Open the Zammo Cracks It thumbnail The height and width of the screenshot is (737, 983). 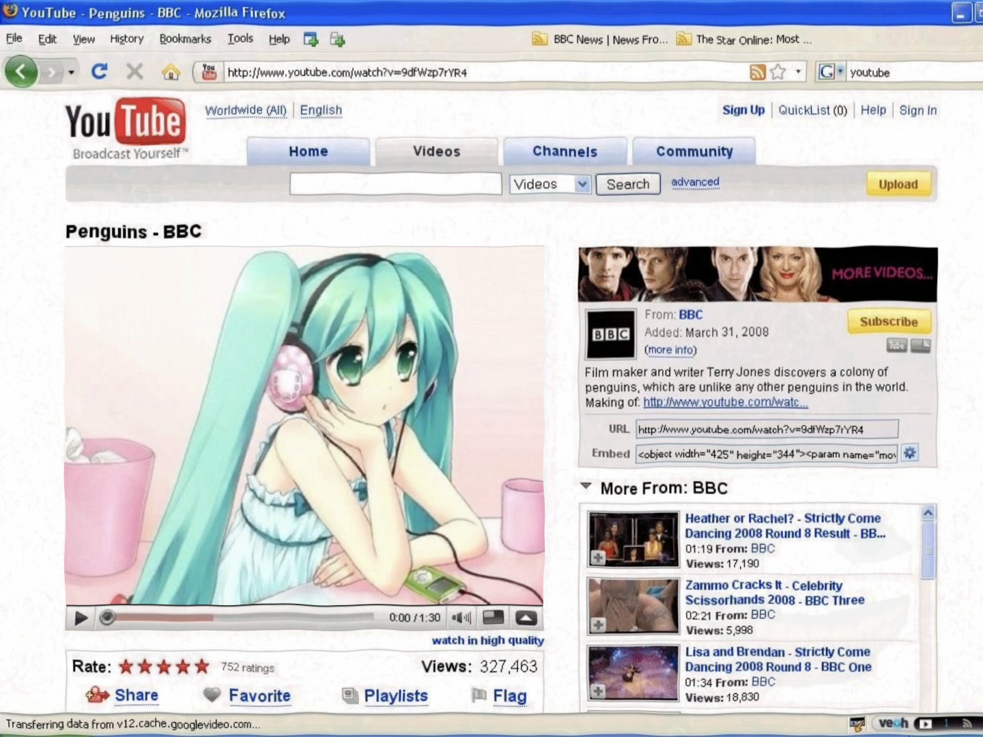[x=631, y=606]
